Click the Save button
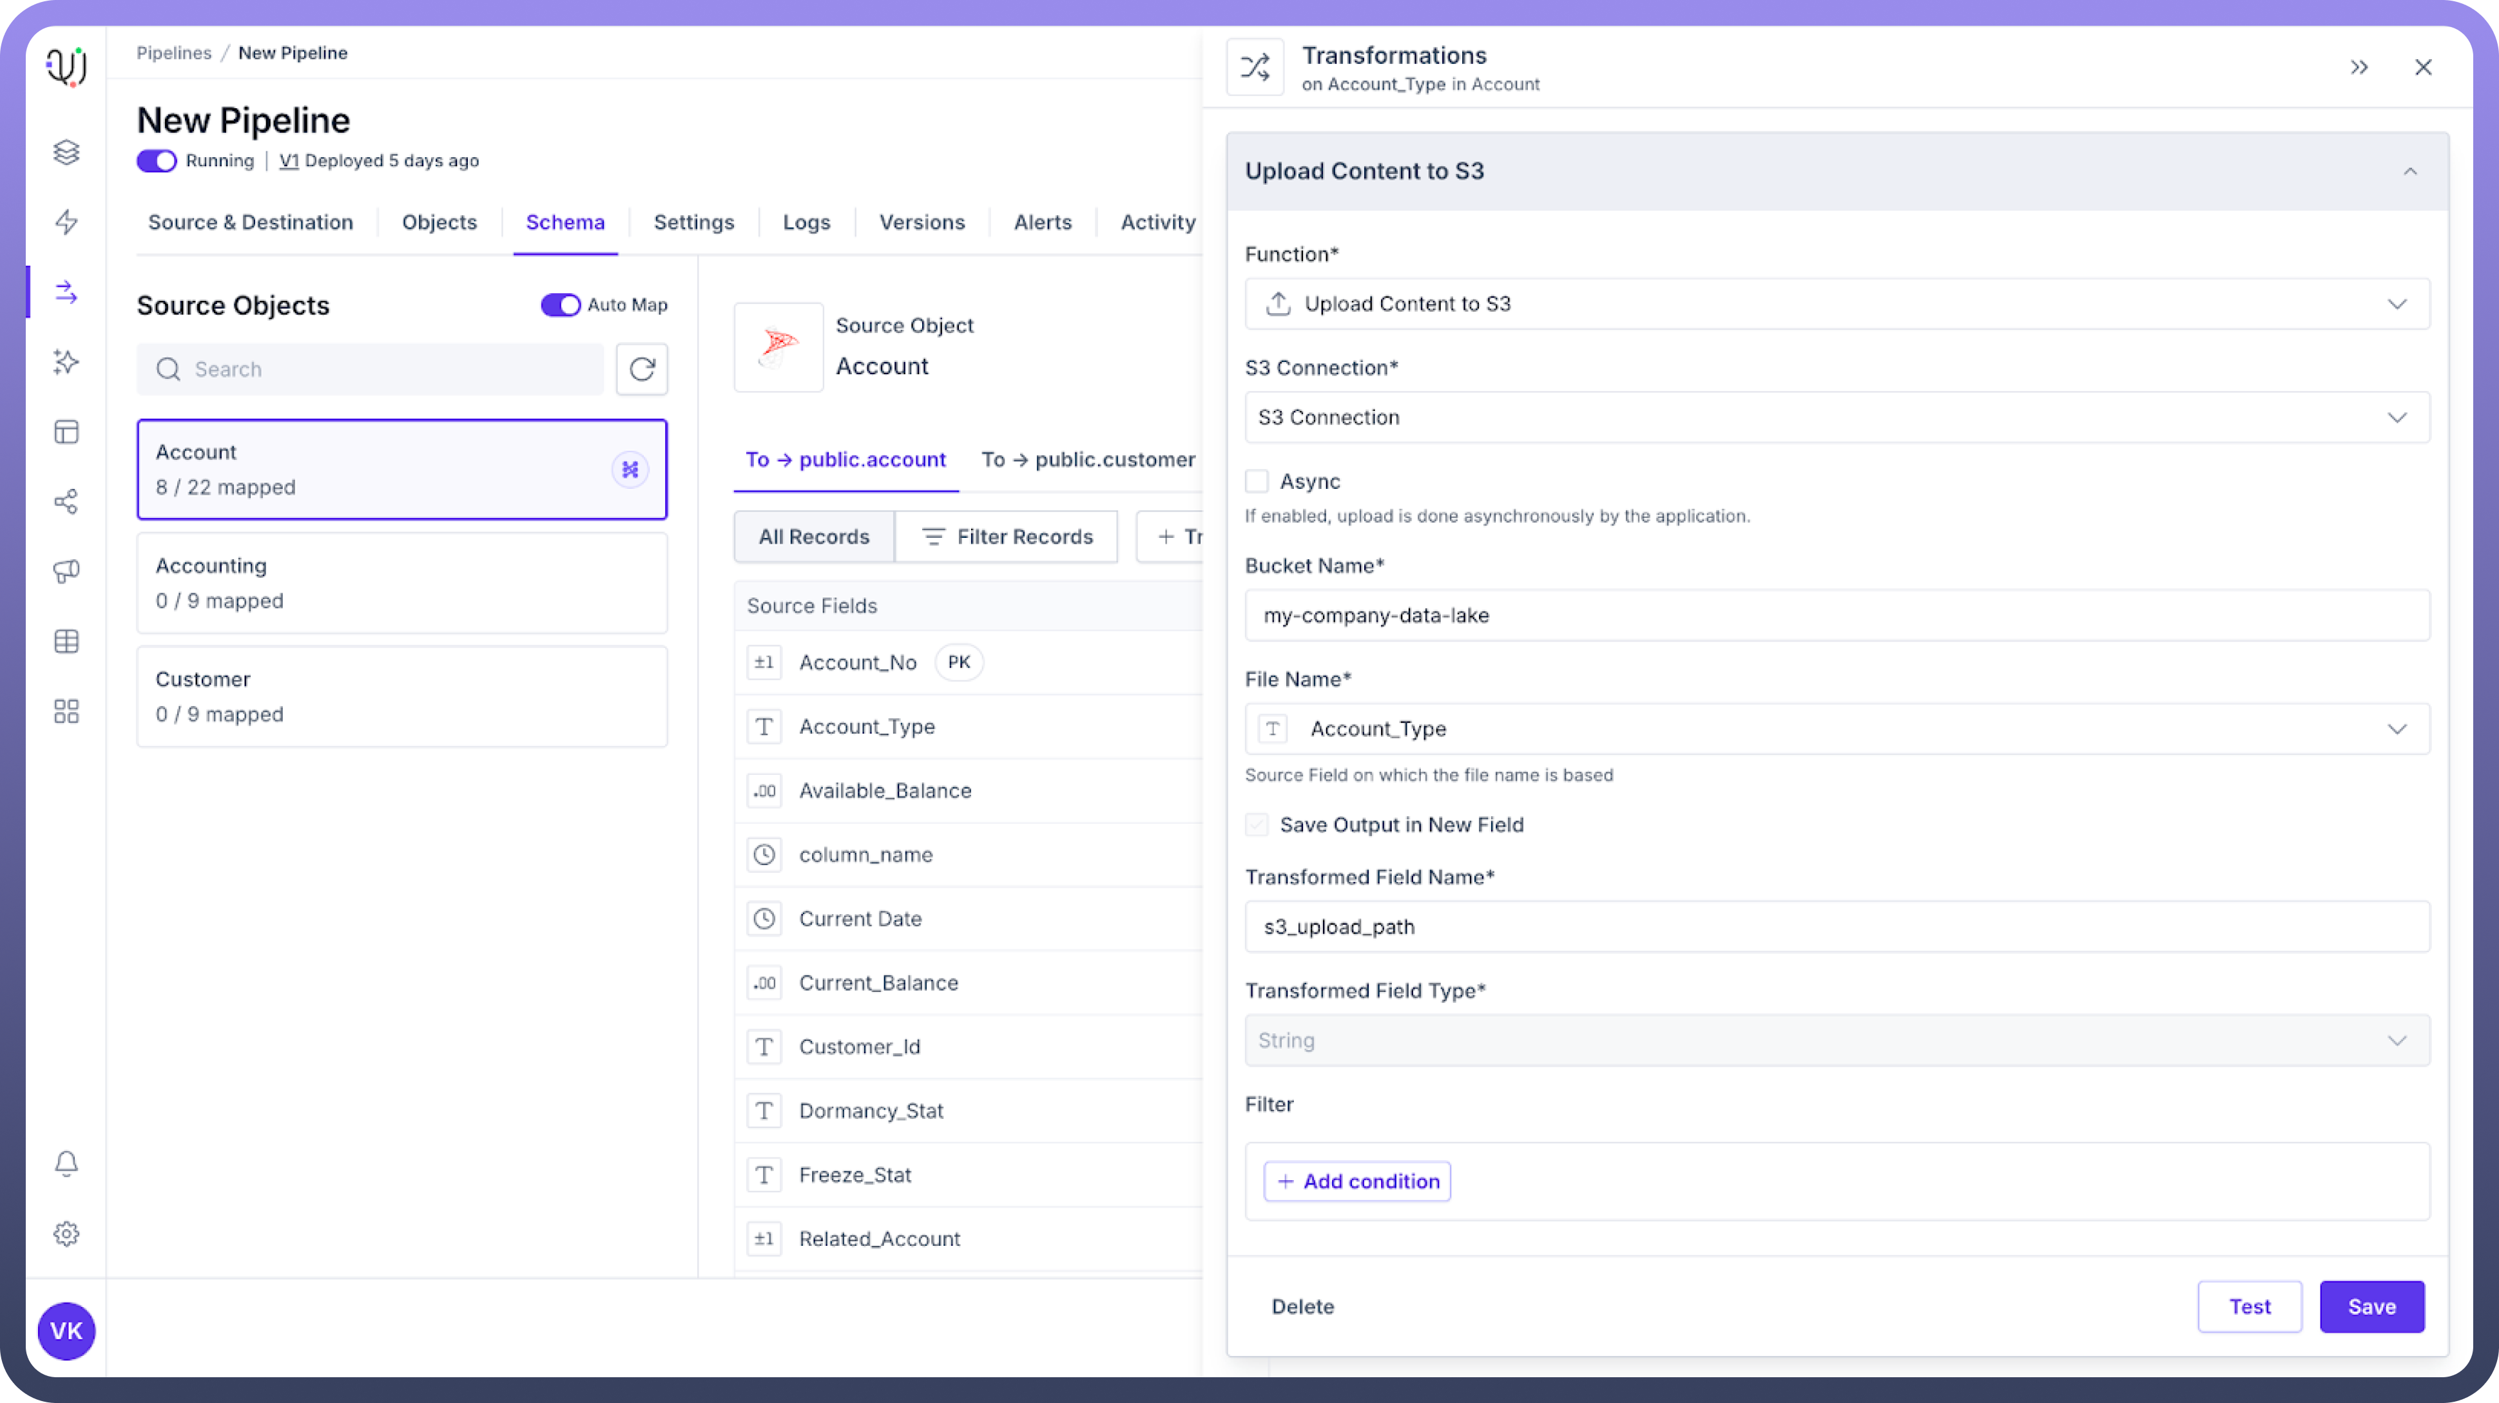 click(2371, 1306)
